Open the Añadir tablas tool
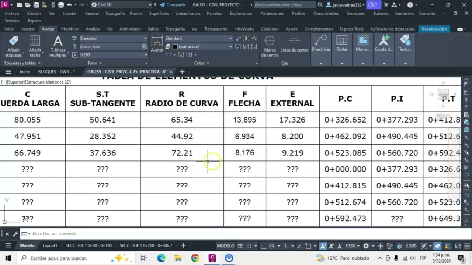The height and width of the screenshot is (265, 472). coord(35,46)
